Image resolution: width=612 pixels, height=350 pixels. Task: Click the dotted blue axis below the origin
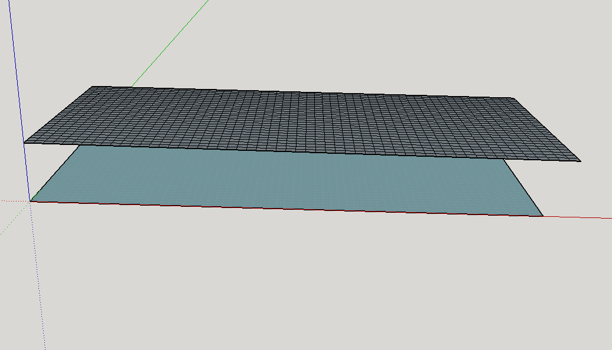click(38, 277)
